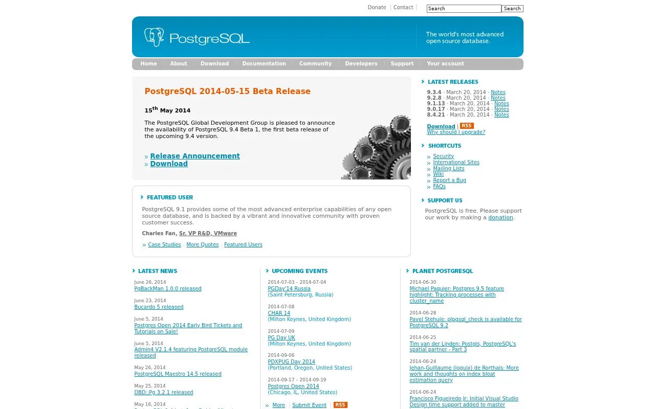Select Support in the navigation bar
Screen dimensions: 655x409
[x=402, y=64]
